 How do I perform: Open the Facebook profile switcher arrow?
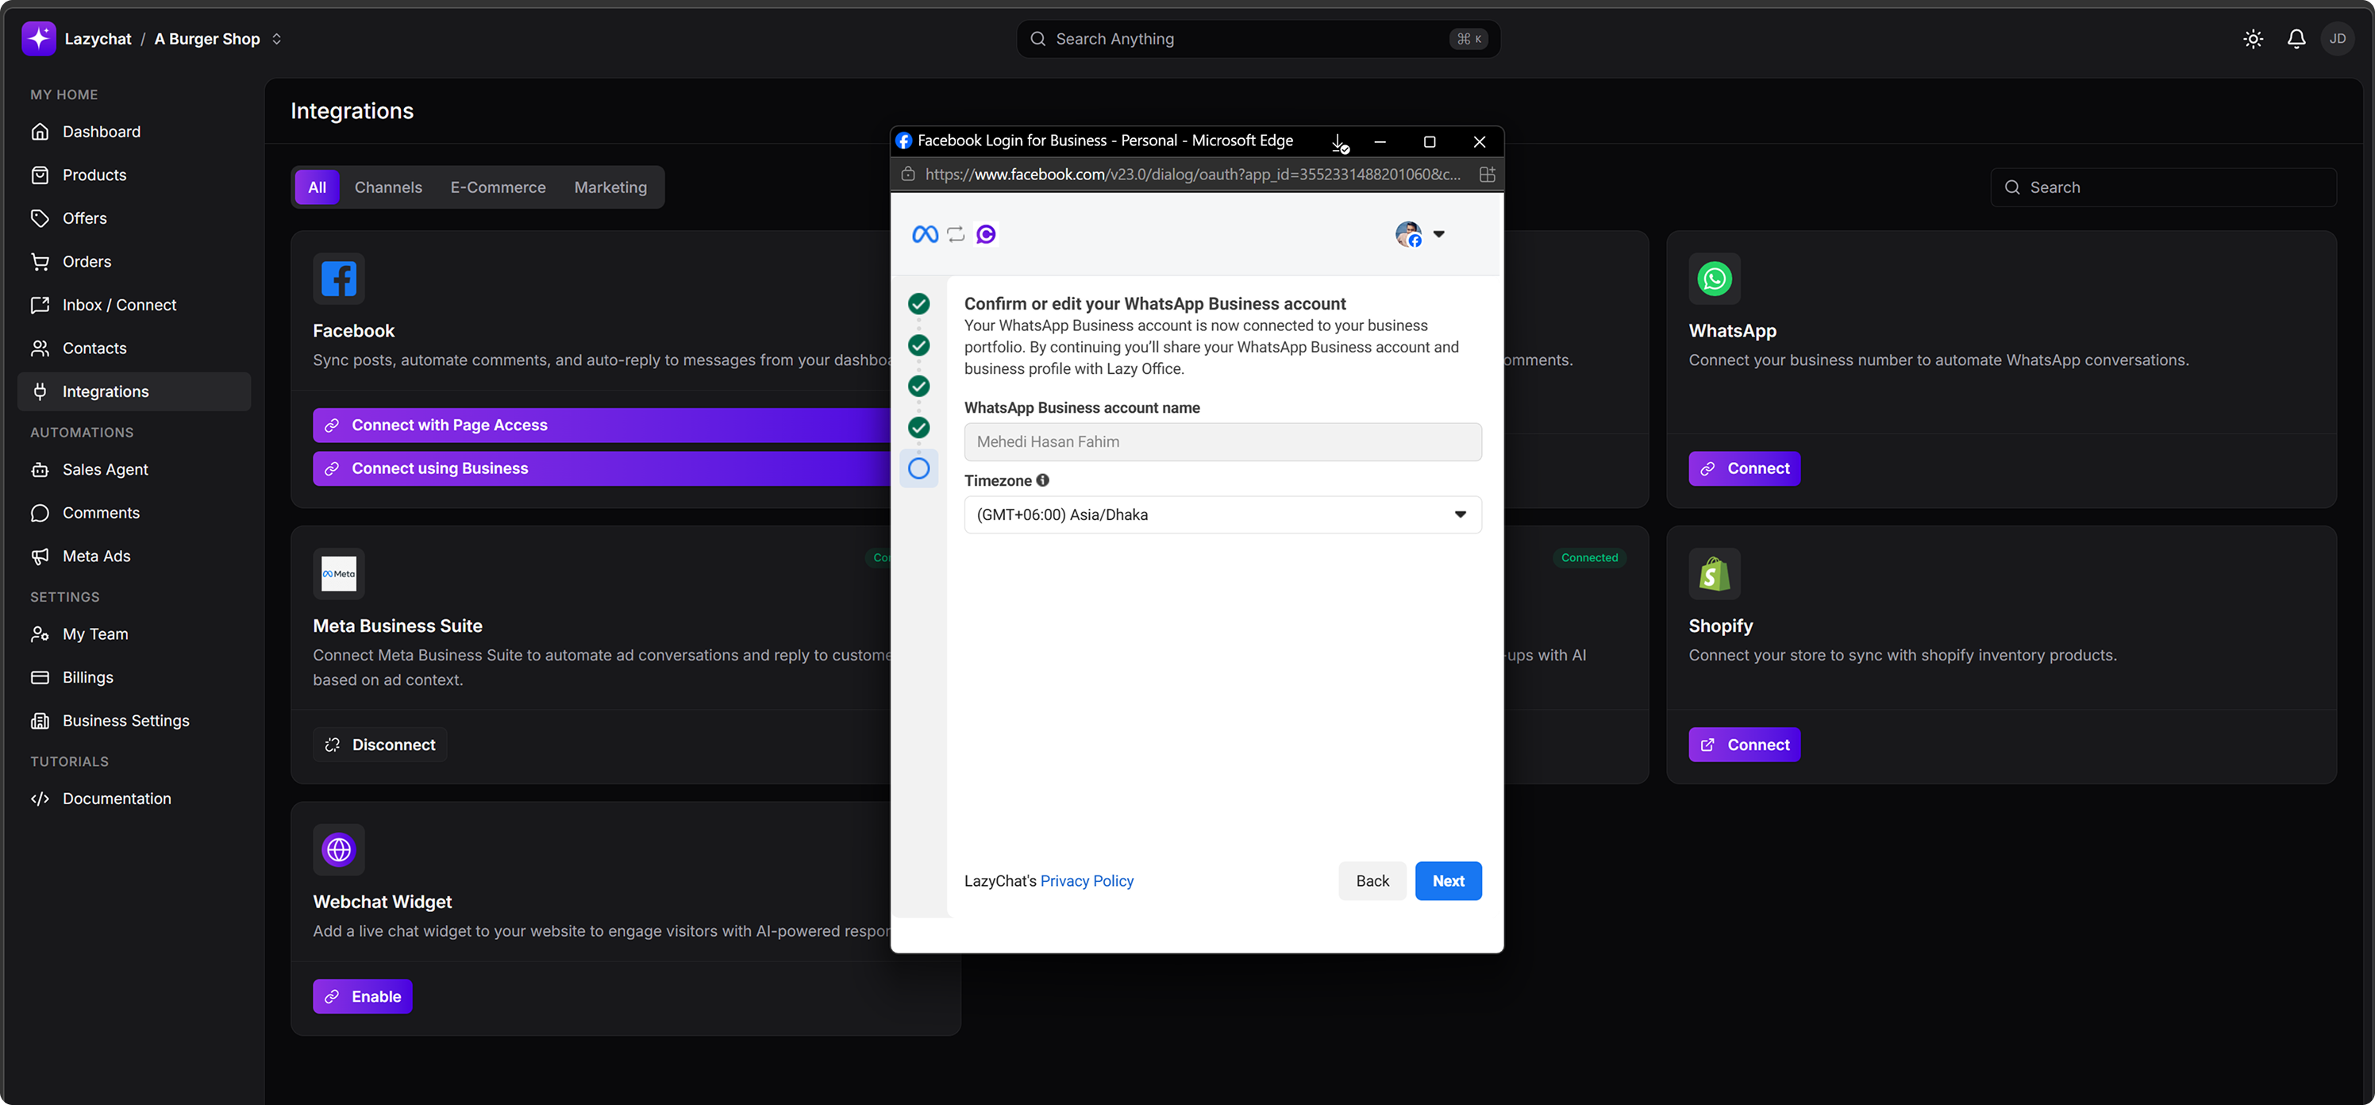coord(1438,234)
